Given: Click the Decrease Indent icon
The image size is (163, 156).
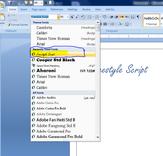Looking at the screenshot, I should pyautogui.click(x=112, y=17).
